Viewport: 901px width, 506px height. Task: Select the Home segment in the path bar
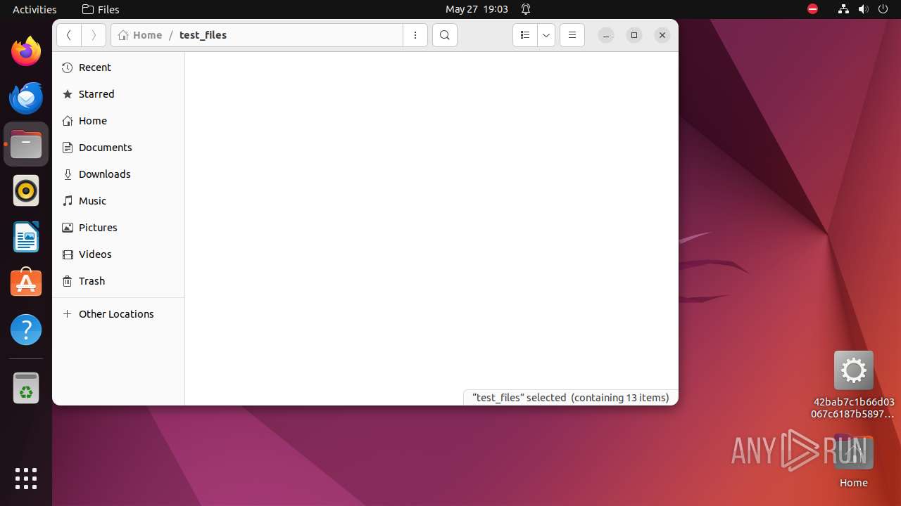click(x=140, y=35)
